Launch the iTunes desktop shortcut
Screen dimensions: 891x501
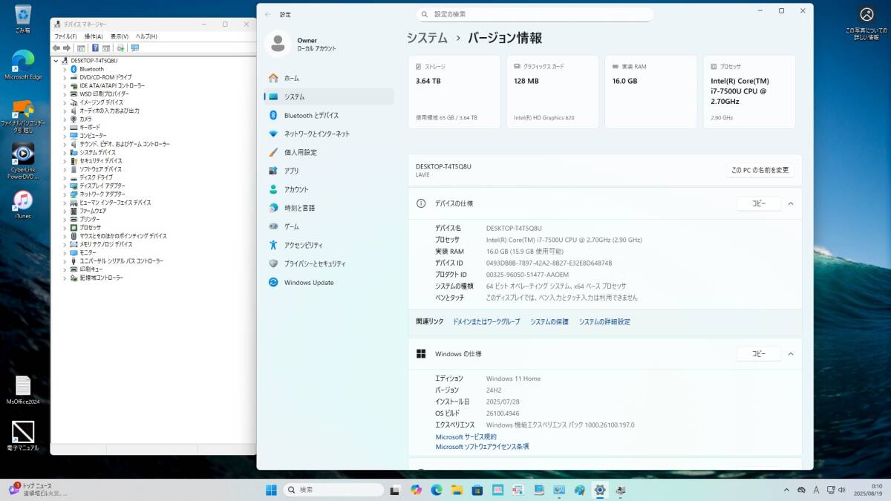23,203
